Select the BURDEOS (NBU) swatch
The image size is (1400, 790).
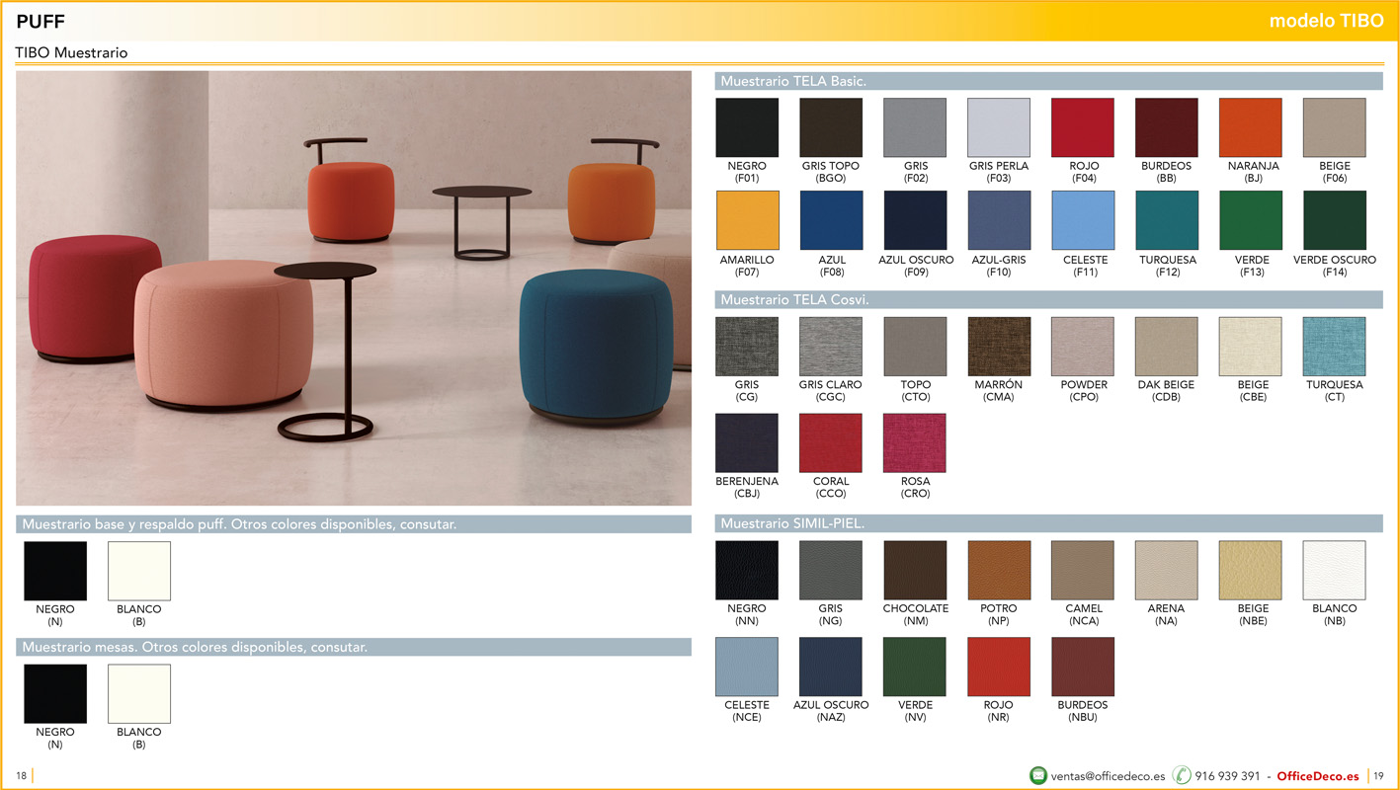(x=1083, y=667)
